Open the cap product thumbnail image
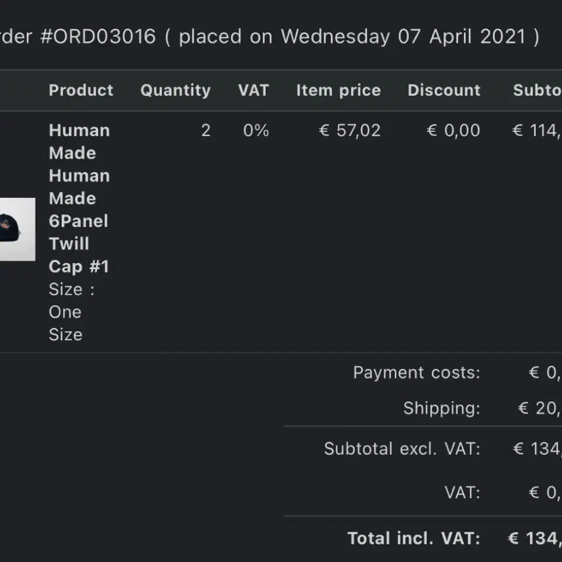562x562 pixels. coord(17,229)
